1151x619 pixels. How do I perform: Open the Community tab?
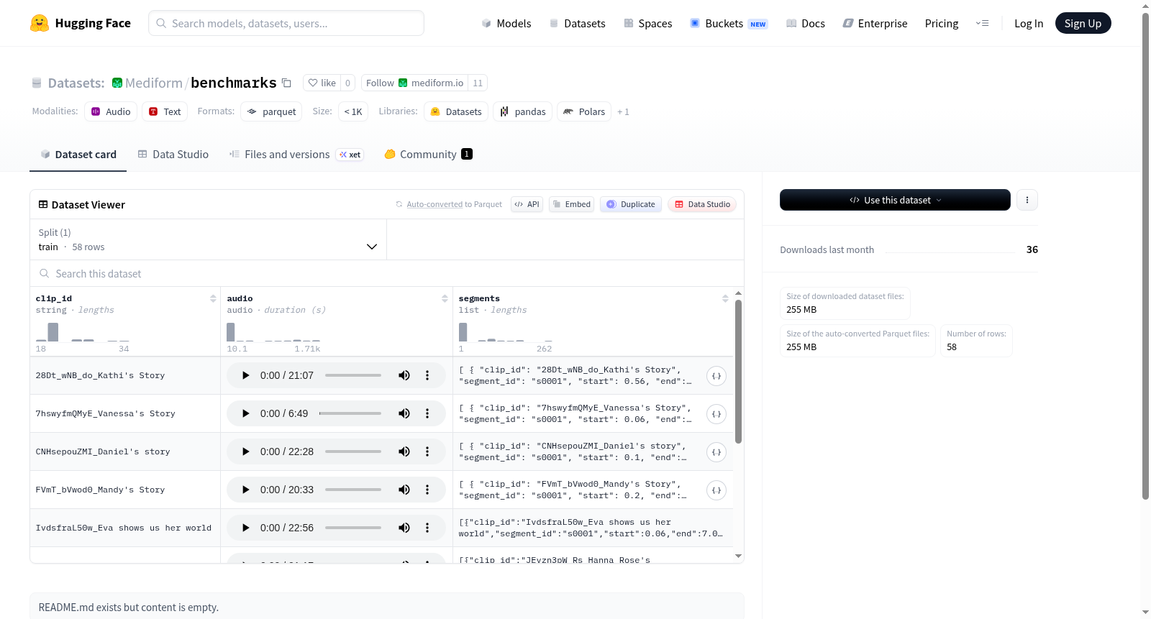click(x=429, y=155)
